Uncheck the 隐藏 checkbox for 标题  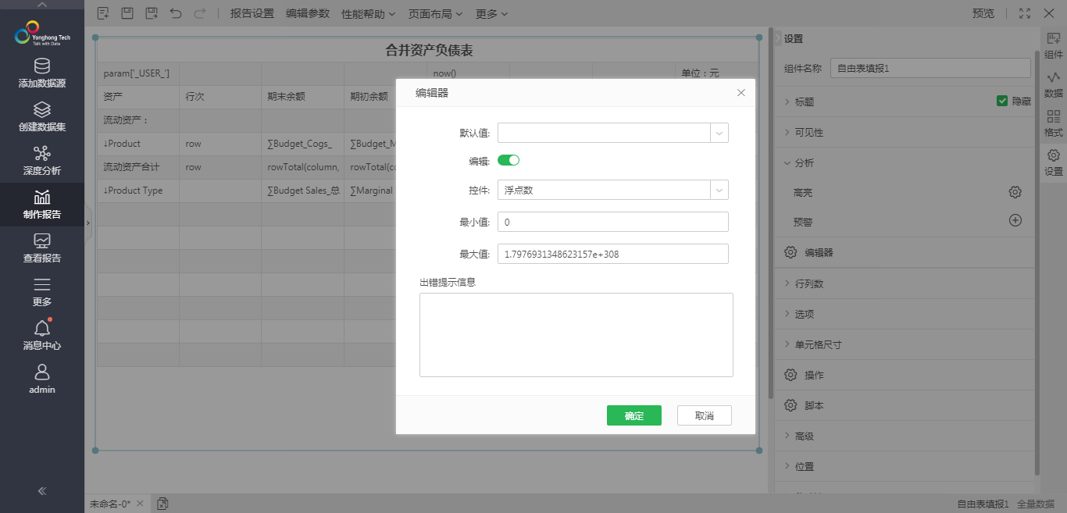(x=1001, y=102)
